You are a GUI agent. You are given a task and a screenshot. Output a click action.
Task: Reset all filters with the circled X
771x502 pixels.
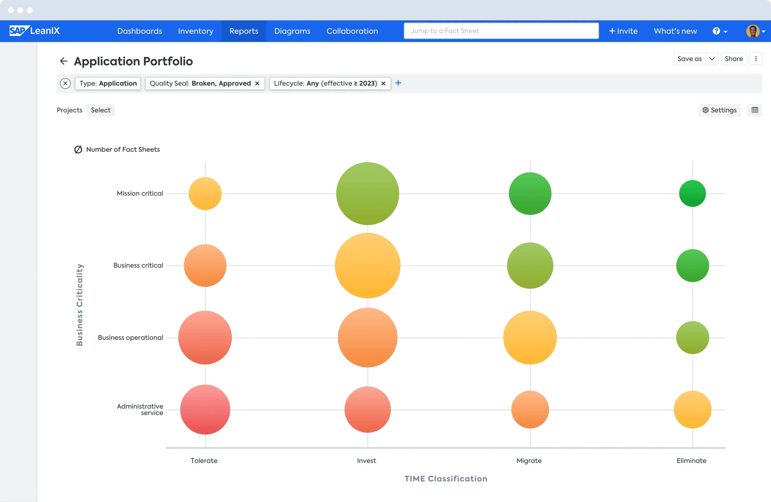point(65,83)
